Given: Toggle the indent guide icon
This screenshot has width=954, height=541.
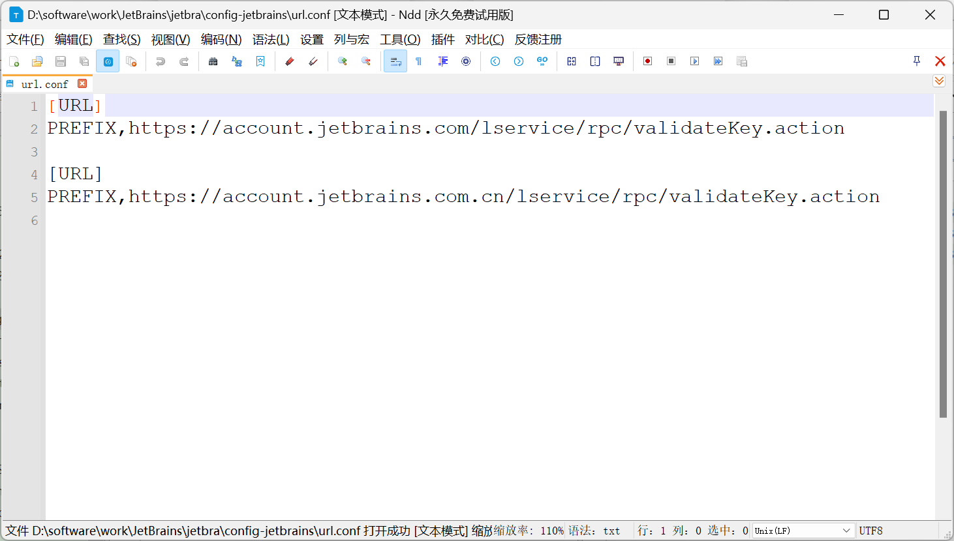Looking at the screenshot, I should click(442, 61).
